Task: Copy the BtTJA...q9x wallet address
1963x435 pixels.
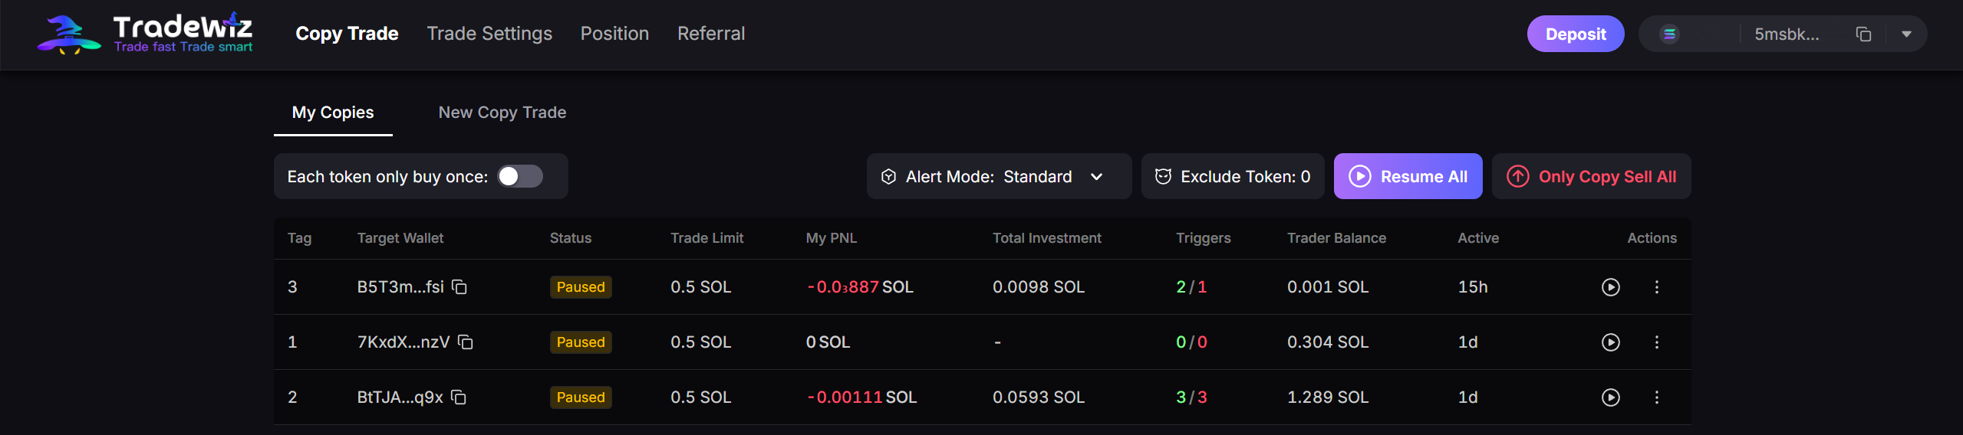Action: pyautogui.click(x=459, y=397)
